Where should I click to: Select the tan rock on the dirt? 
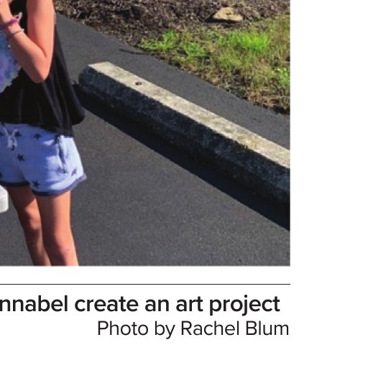(x=227, y=14)
